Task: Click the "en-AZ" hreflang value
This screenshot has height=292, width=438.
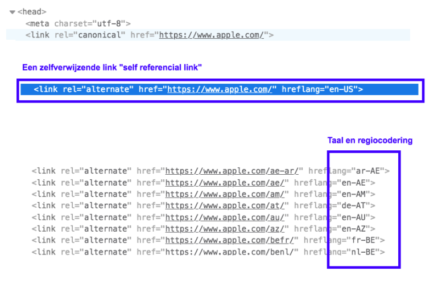Action: click(354, 229)
